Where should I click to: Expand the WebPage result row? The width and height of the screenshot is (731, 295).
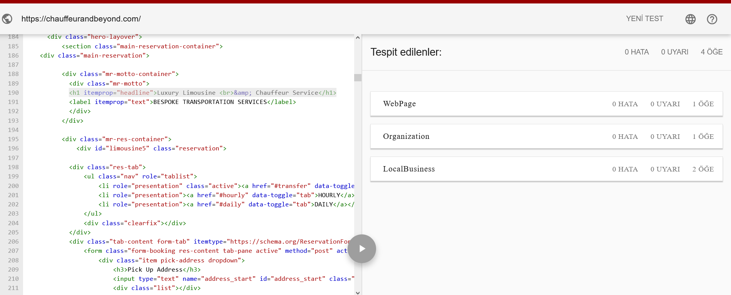546,104
